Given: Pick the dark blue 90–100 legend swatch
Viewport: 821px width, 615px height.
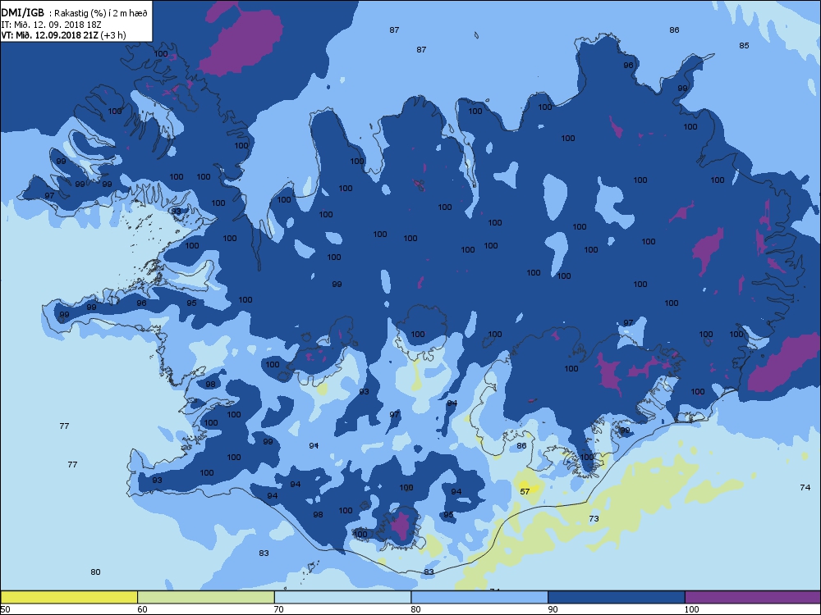Looking at the screenshot, I should (617, 597).
